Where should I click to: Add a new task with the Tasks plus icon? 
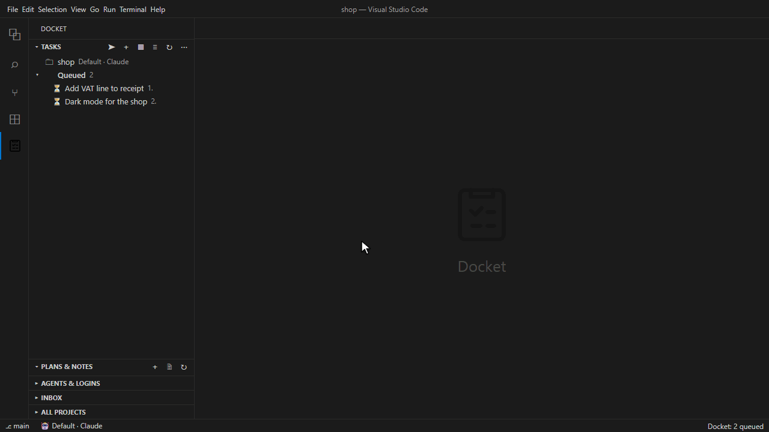126,47
